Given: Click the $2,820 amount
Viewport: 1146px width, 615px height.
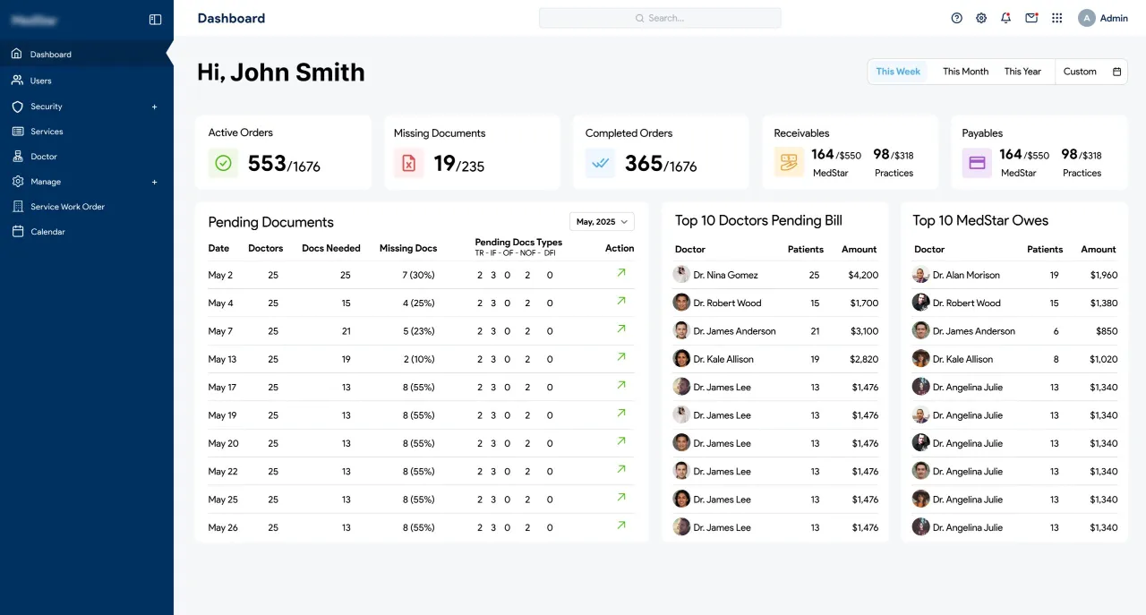Looking at the screenshot, I should click(x=863, y=359).
